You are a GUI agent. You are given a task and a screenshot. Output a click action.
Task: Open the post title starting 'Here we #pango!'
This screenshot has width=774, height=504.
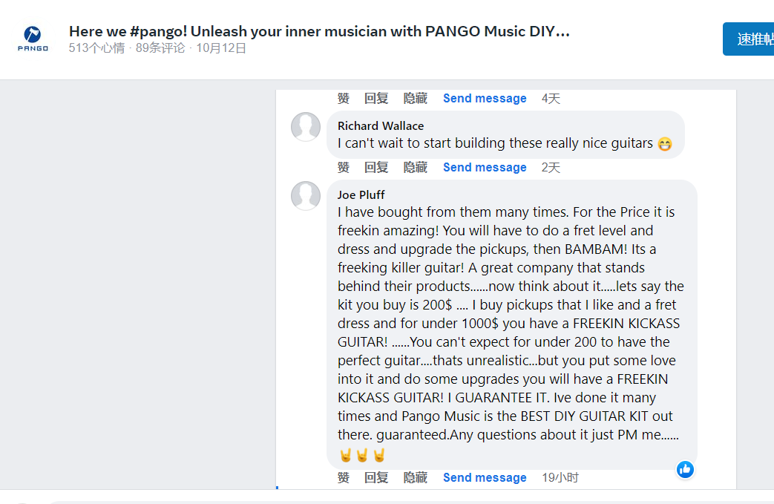click(x=318, y=30)
